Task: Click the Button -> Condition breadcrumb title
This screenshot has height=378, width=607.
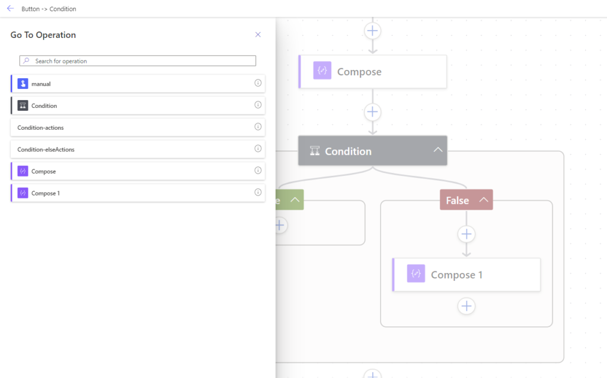Action: (x=49, y=9)
